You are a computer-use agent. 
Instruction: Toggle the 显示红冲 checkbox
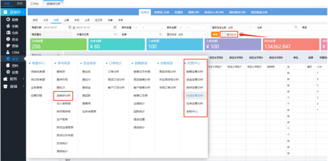(x=224, y=35)
